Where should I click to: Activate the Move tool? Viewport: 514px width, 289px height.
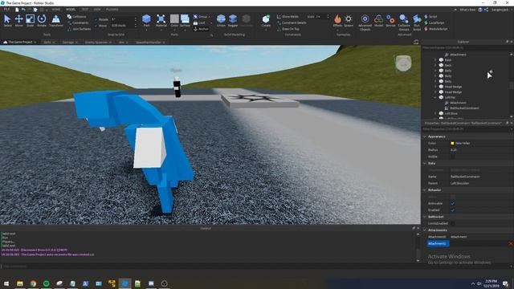coord(18,20)
